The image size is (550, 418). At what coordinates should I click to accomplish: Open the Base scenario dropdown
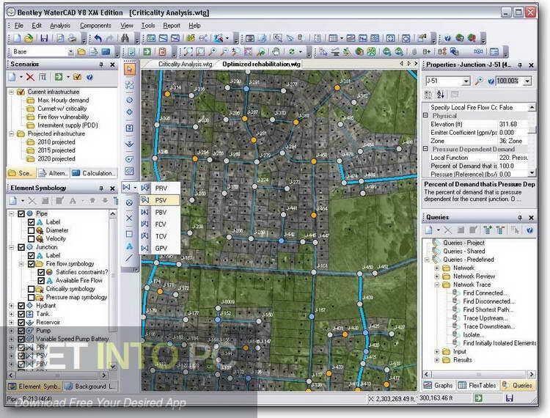(70, 52)
